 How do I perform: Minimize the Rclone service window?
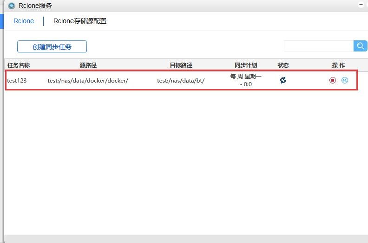(x=361, y=5)
